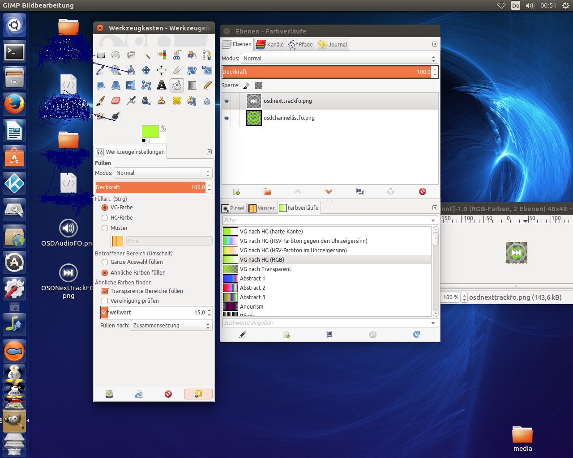Reset tool options to default values

click(198, 394)
